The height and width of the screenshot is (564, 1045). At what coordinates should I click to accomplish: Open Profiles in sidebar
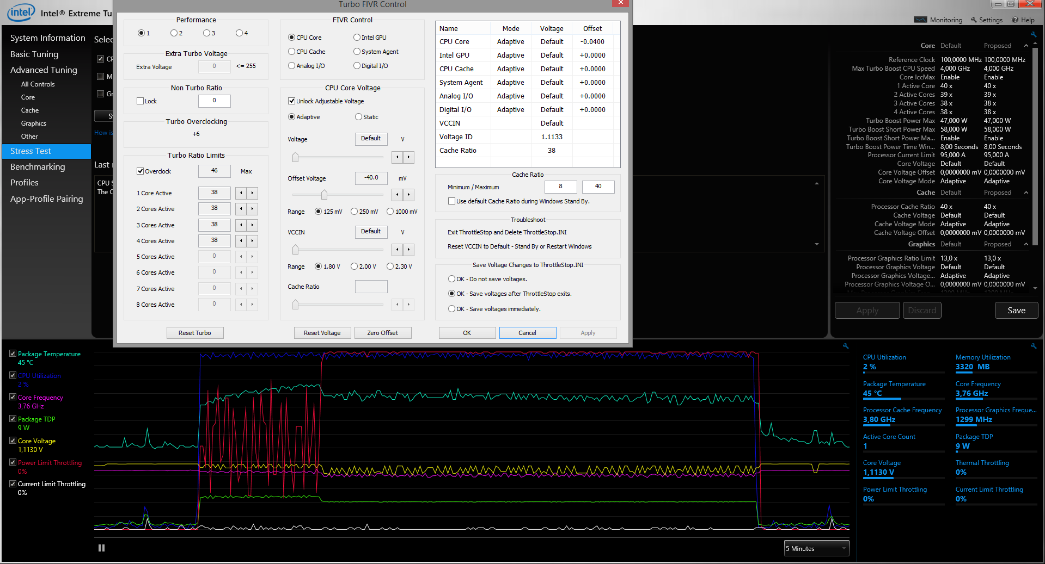point(25,182)
